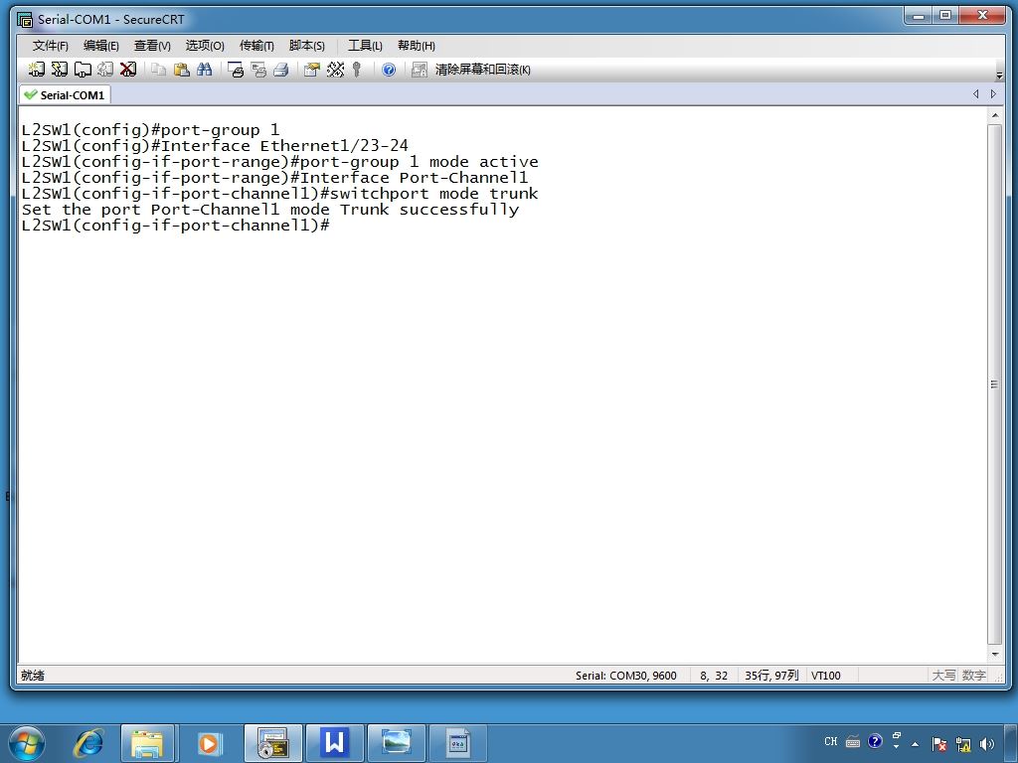Click the Quick Connect lightning icon

click(59, 70)
